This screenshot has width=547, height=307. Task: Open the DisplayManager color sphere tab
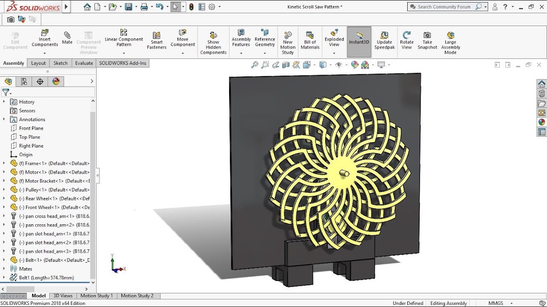56,81
